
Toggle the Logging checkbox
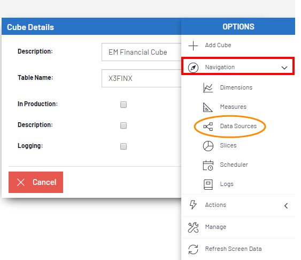point(124,146)
